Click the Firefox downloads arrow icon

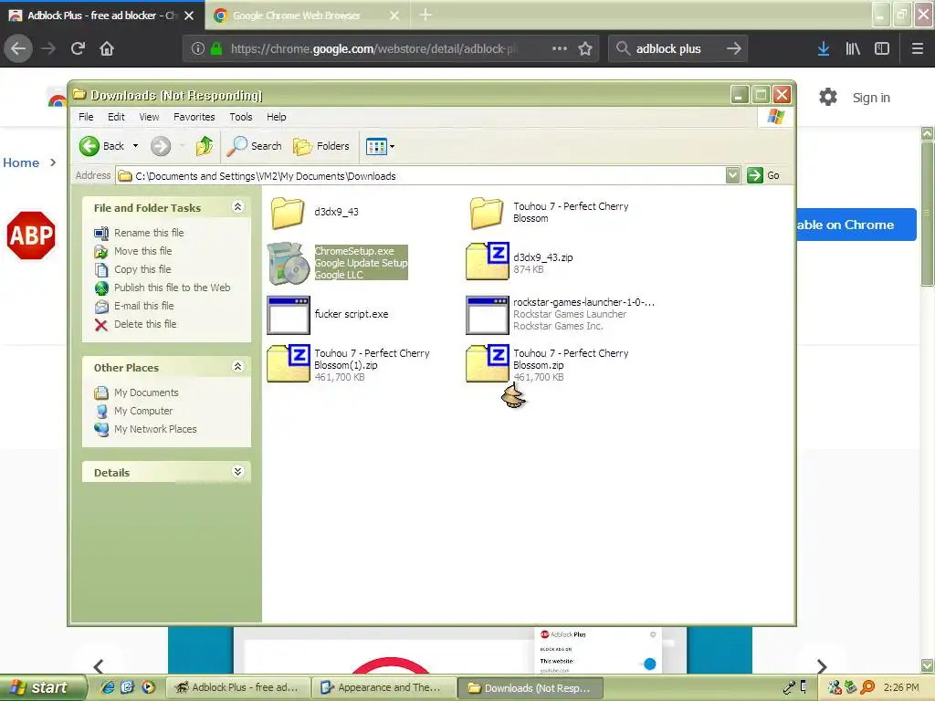(x=824, y=49)
